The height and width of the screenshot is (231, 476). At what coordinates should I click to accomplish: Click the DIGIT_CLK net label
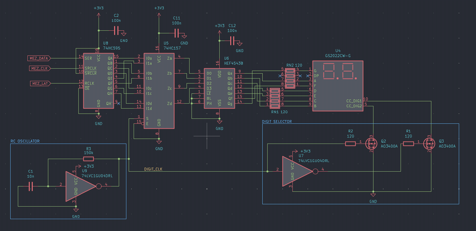pyautogui.click(x=153, y=169)
